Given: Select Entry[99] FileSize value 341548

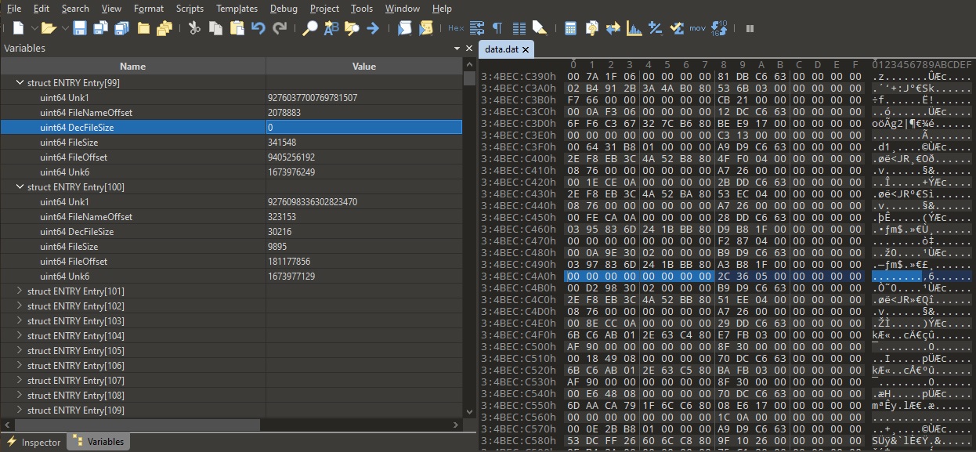Looking at the screenshot, I should (281, 142).
